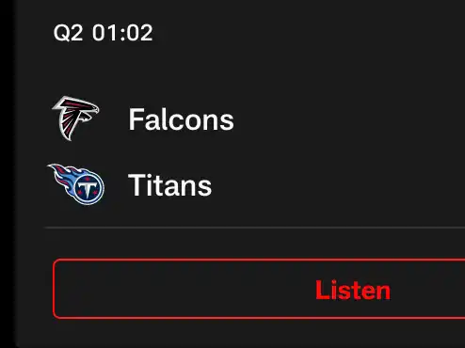Start game audio via Listen

[259, 289]
